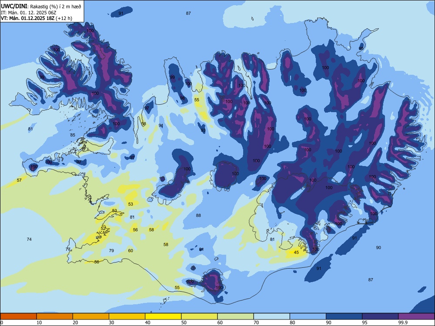The height and width of the screenshot is (326, 435).
Task: Click the "80" legend scale label
Action: [x=292, y=323]
